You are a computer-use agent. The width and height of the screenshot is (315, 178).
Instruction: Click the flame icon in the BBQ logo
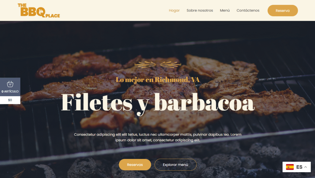point(41,12)
